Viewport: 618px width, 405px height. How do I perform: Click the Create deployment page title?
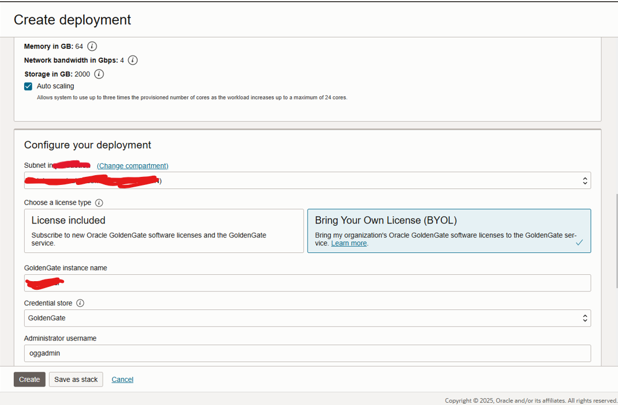tap(72, 20)
